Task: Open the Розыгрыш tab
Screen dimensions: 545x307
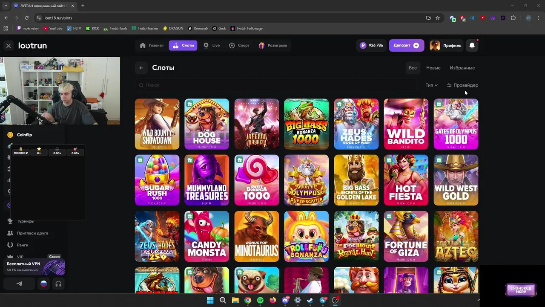Action: coord(273,45)
